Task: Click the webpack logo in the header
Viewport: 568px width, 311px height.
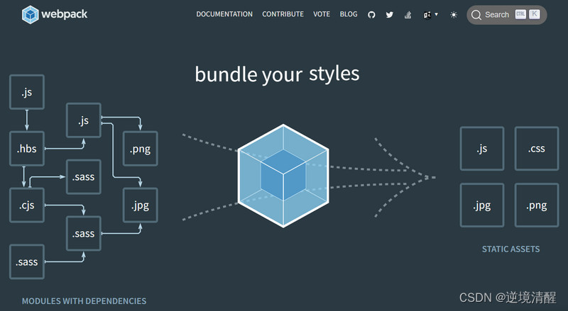Action: pyautogui.click(x=55, y=14)
